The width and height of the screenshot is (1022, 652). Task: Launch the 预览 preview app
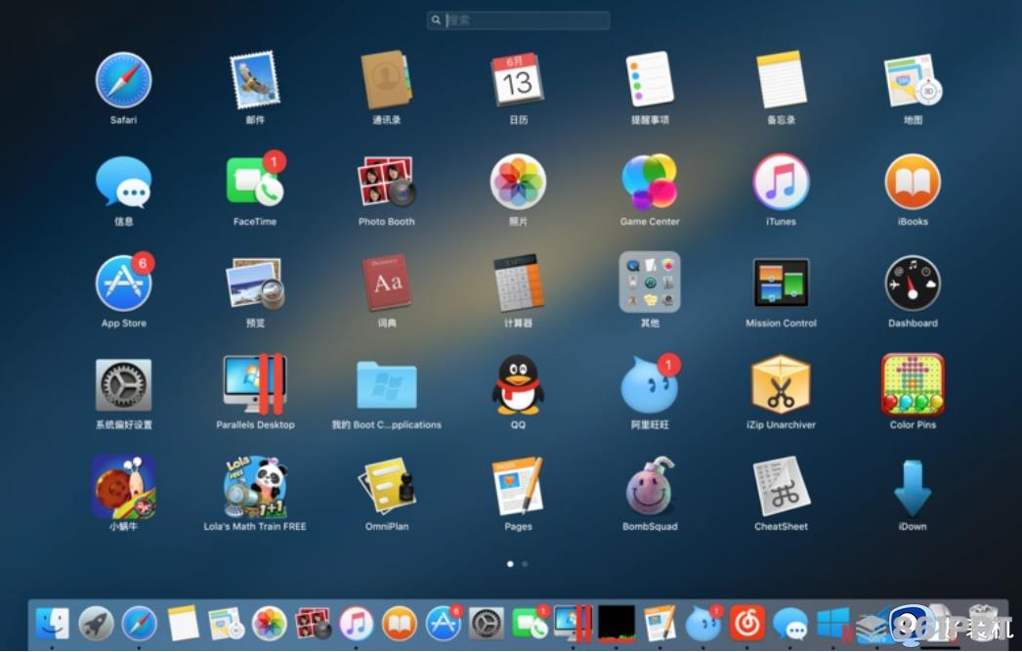click(255, 283)
